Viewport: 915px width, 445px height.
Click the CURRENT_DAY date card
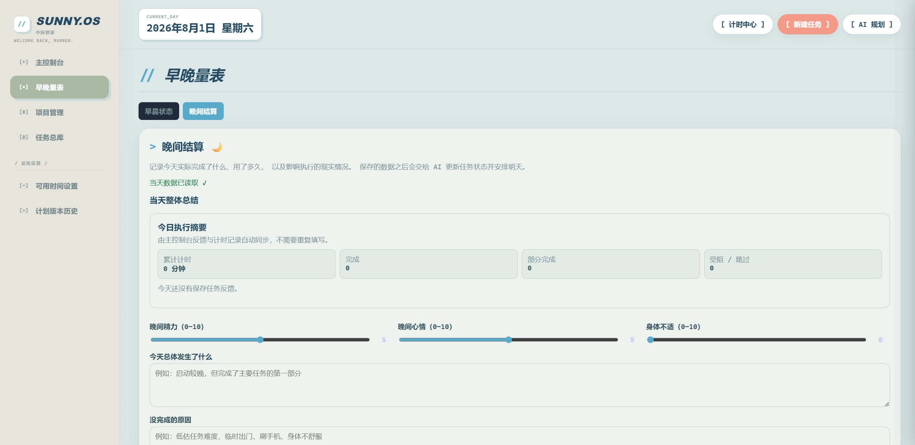200,24
